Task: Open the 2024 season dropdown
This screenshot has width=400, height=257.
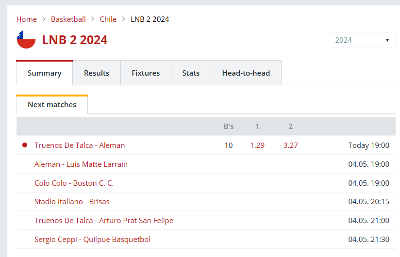Action: pyautogui.click(x=362, y=40)
